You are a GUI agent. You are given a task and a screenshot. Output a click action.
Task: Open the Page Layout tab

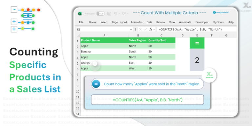click(119, 22)
